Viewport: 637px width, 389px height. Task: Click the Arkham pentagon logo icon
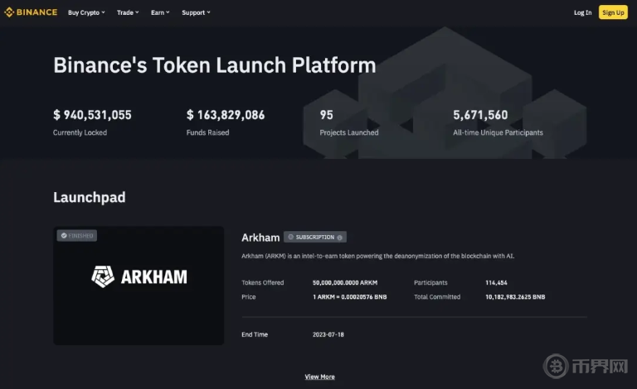103,276
